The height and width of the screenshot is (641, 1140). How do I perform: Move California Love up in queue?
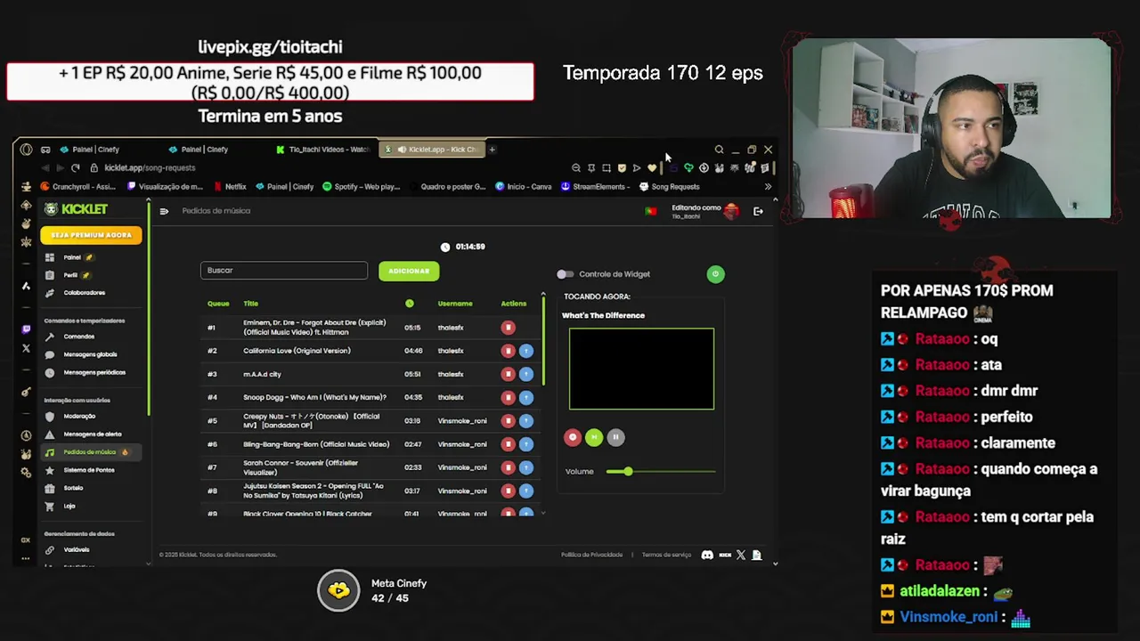coord(525,351)
